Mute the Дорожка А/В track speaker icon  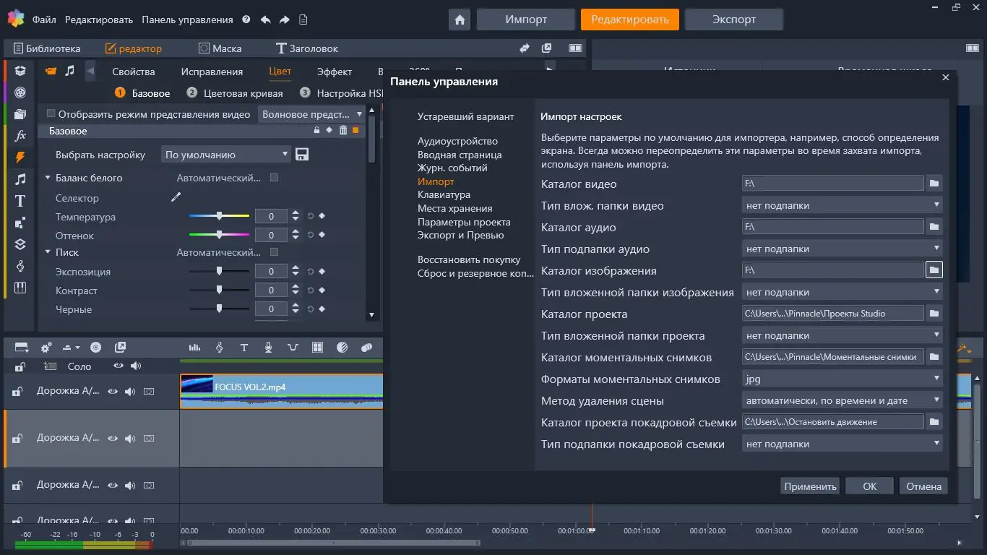131,391
